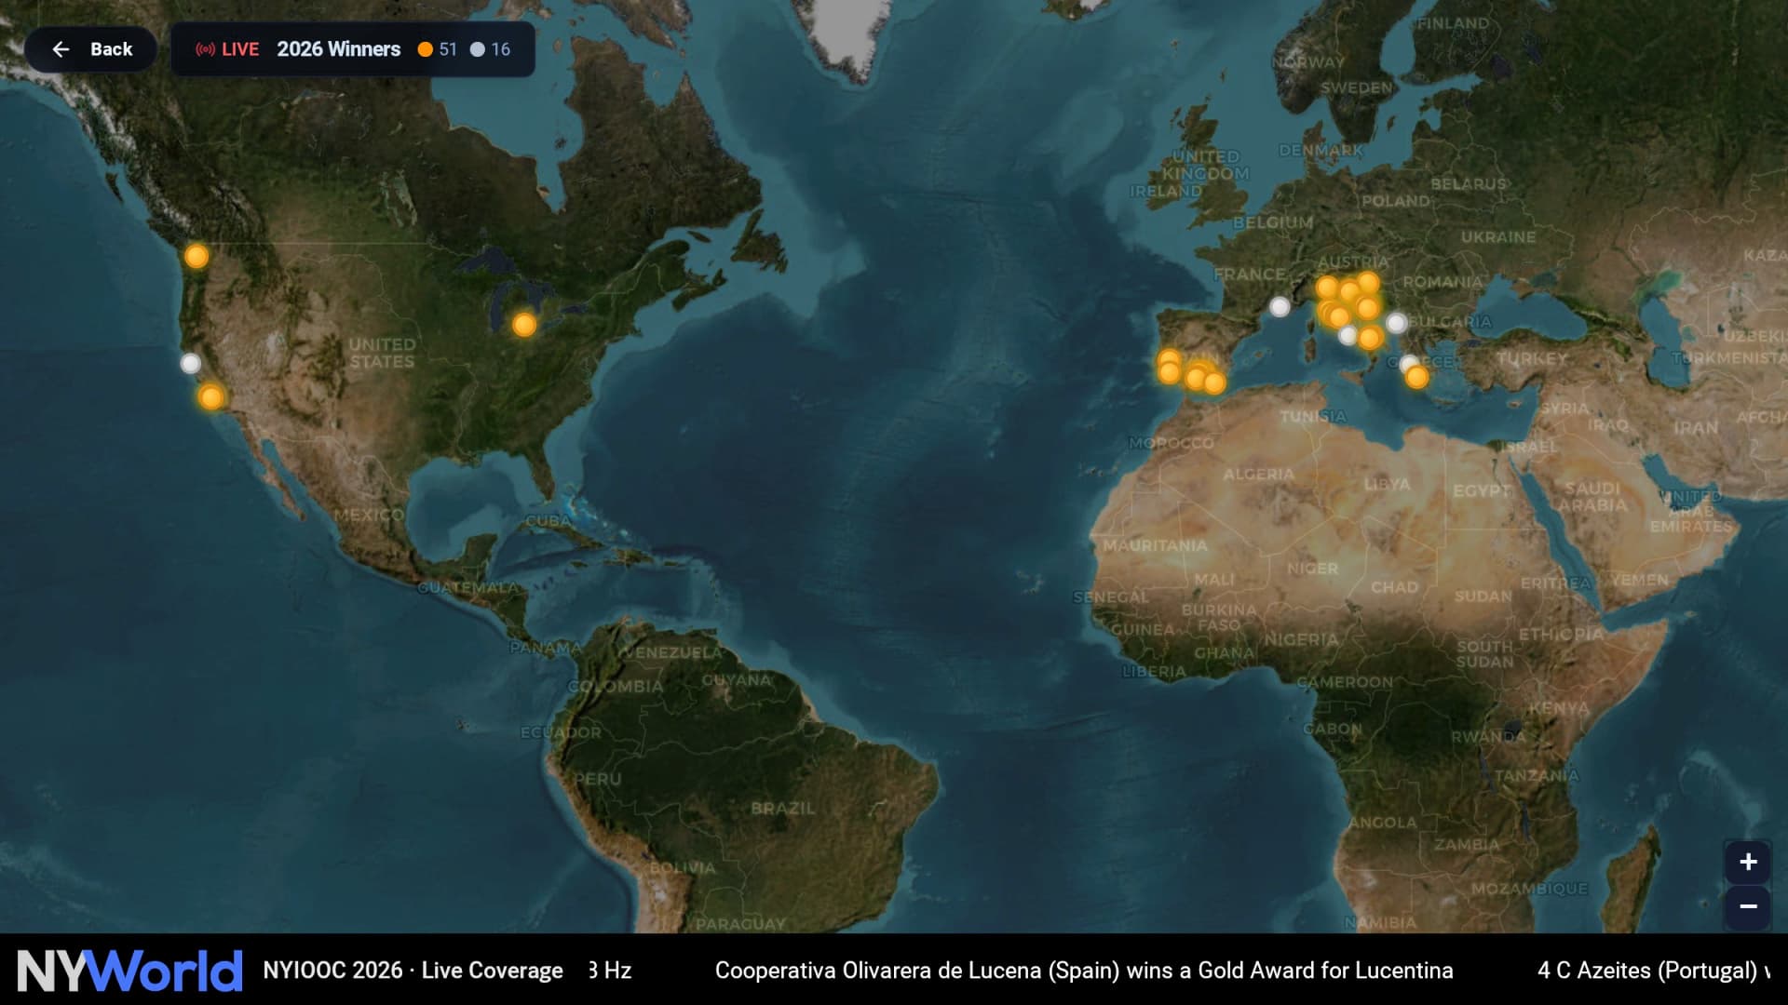Click the Back arrow button
Viewport: 1788px width, 1005px height.
pyautogui.click(x=91, y=49)
